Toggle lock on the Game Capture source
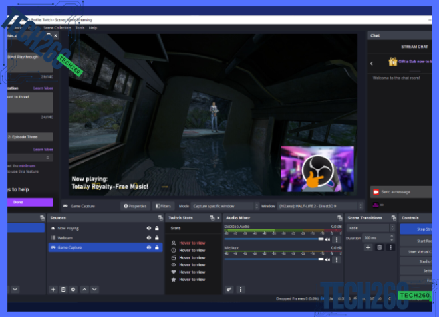 pyautogui.click(x=157, y=247)
